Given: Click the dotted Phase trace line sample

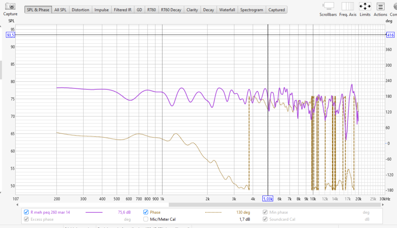Looking at the screenshot, I should pyautogui.click(x=213, y=212).
